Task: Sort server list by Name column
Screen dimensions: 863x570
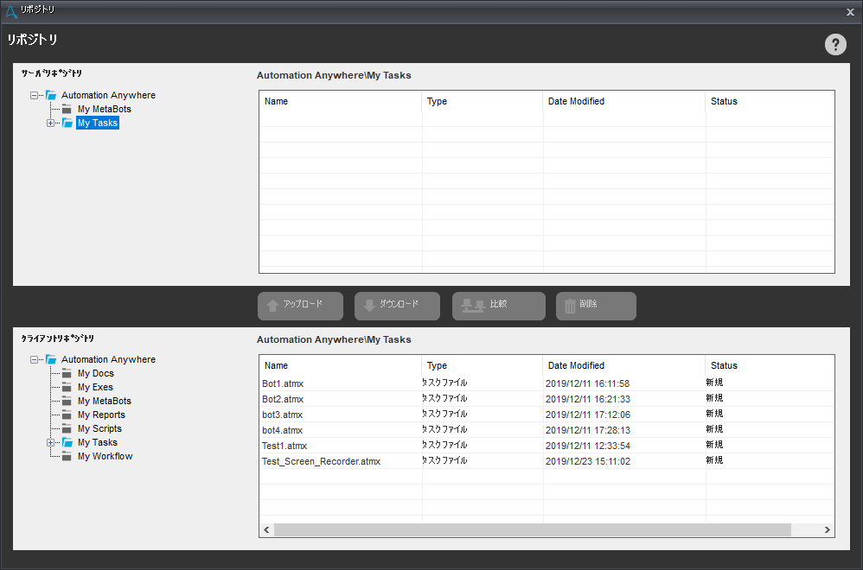Action: [340, 101]
